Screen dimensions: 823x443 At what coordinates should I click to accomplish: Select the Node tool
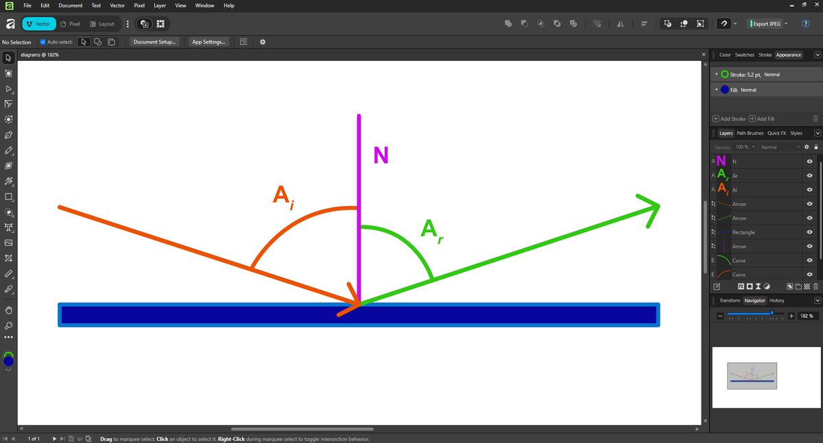8,89
